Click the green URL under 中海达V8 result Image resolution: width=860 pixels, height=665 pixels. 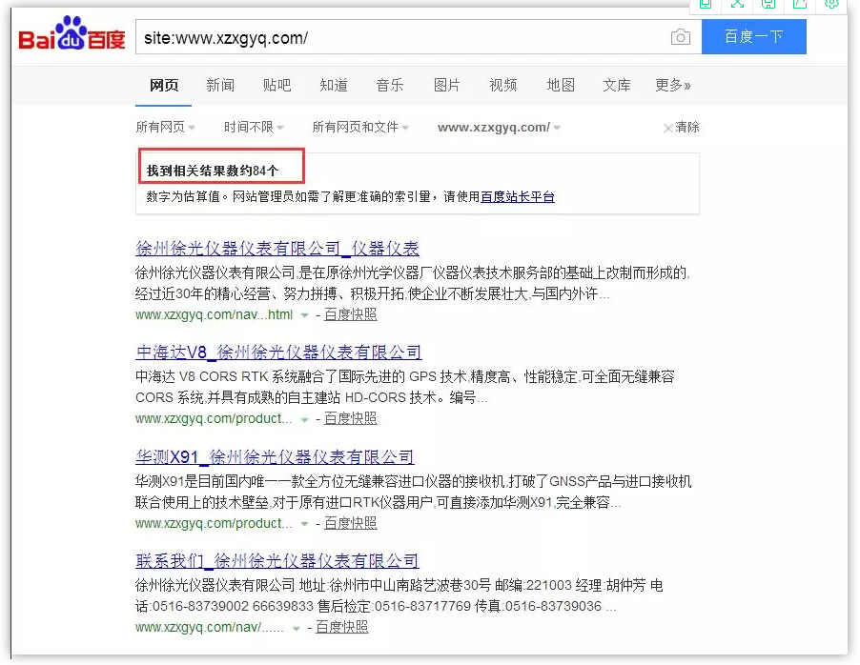click(x=214, y=419)
